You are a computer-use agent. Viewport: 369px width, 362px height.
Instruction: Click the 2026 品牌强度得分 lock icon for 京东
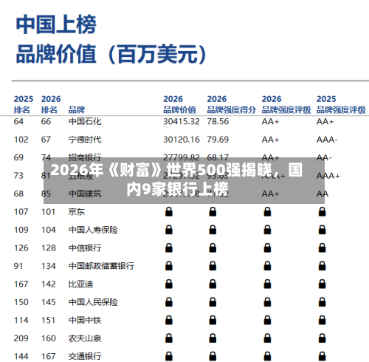213,212
